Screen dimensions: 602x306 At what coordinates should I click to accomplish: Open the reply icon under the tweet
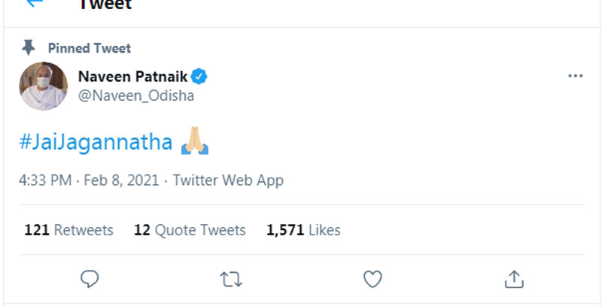(90, 280)
